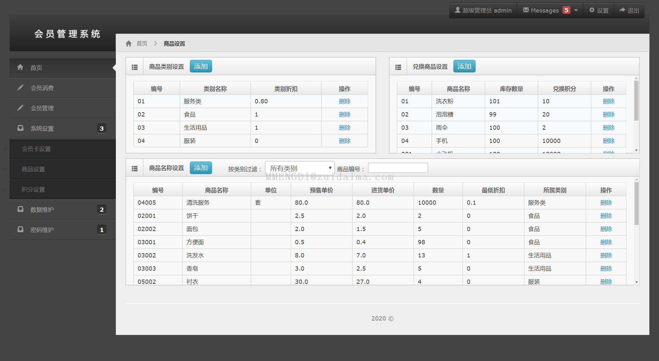The width and height of the screenshot is (659, 361).
Task: Click the 数据维护 badge showing 2
Action: 102,209
